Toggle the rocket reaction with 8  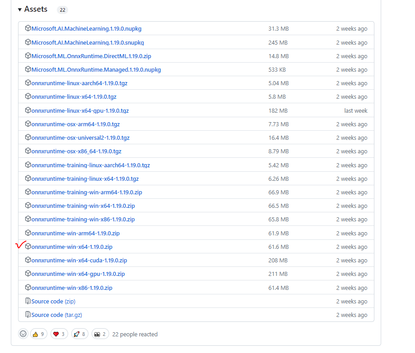pyautogui.click(x=80, y=334)
